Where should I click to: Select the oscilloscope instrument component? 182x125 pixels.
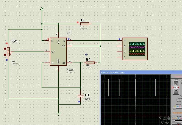pos(135,49)
